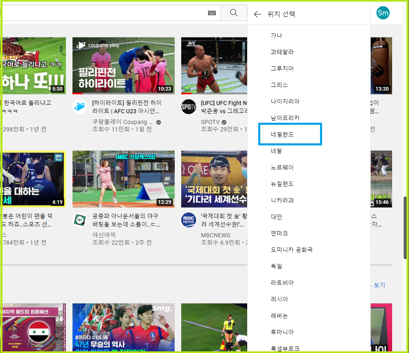Viewport: 409px width, 353px height.
Task: Open the 야신야덕 channel avatar
Action: 80,220
